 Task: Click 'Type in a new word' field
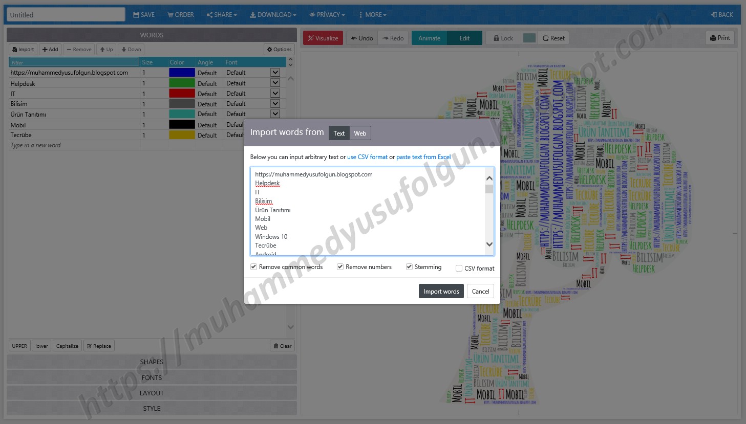(x=74, y=145)
